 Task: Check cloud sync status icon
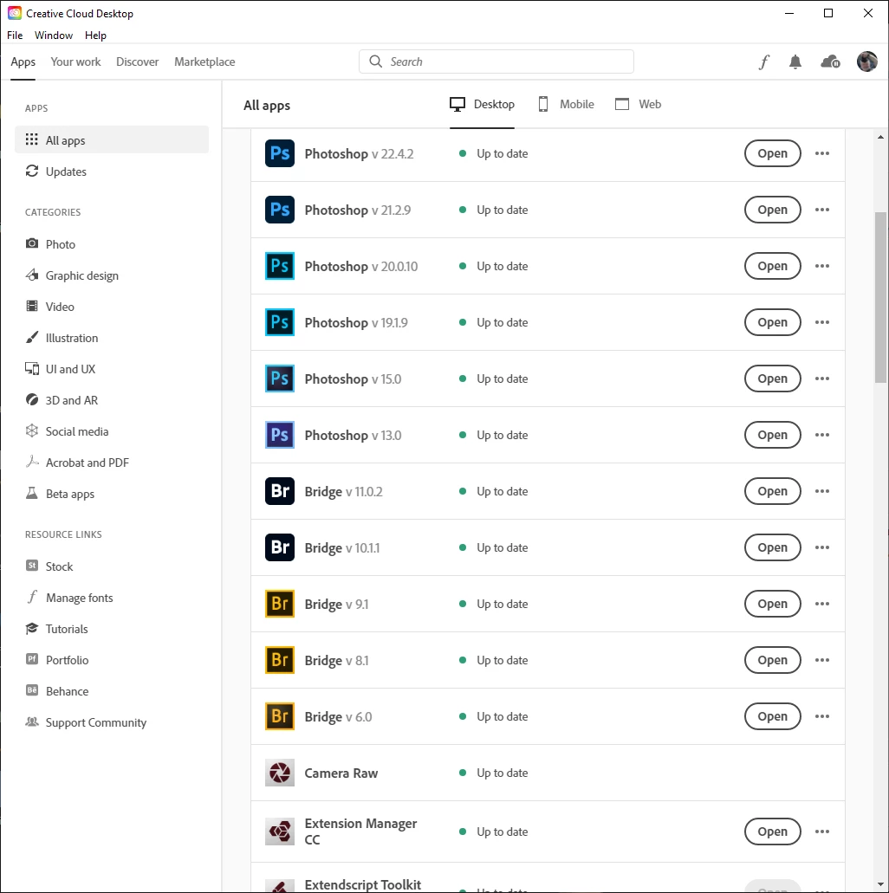(x=830, y=61)
